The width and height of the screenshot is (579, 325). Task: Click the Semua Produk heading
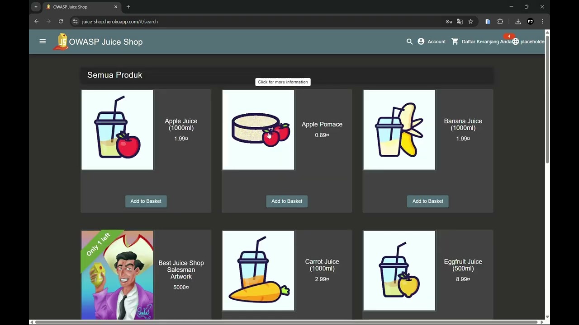114,75
